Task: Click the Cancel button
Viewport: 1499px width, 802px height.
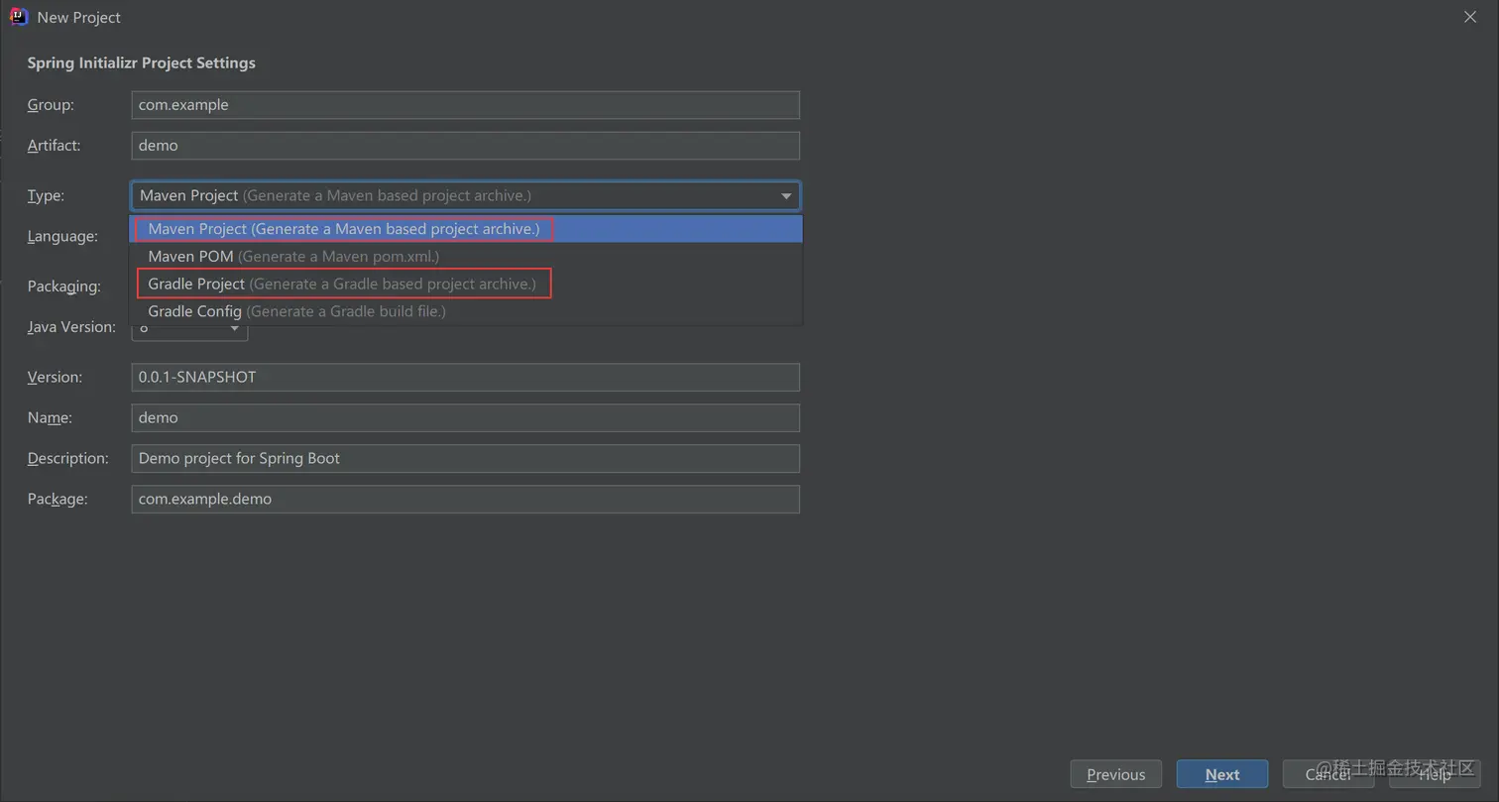Action: 1328,774
